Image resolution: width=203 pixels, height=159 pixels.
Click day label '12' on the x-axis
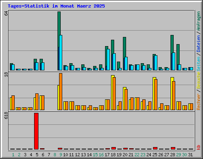pos(77,155)
